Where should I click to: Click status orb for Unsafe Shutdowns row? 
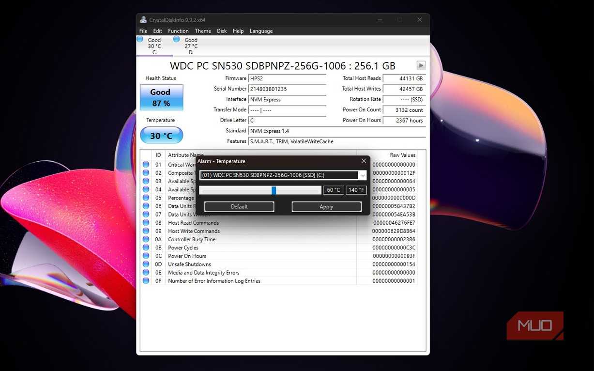click(146, 264)
